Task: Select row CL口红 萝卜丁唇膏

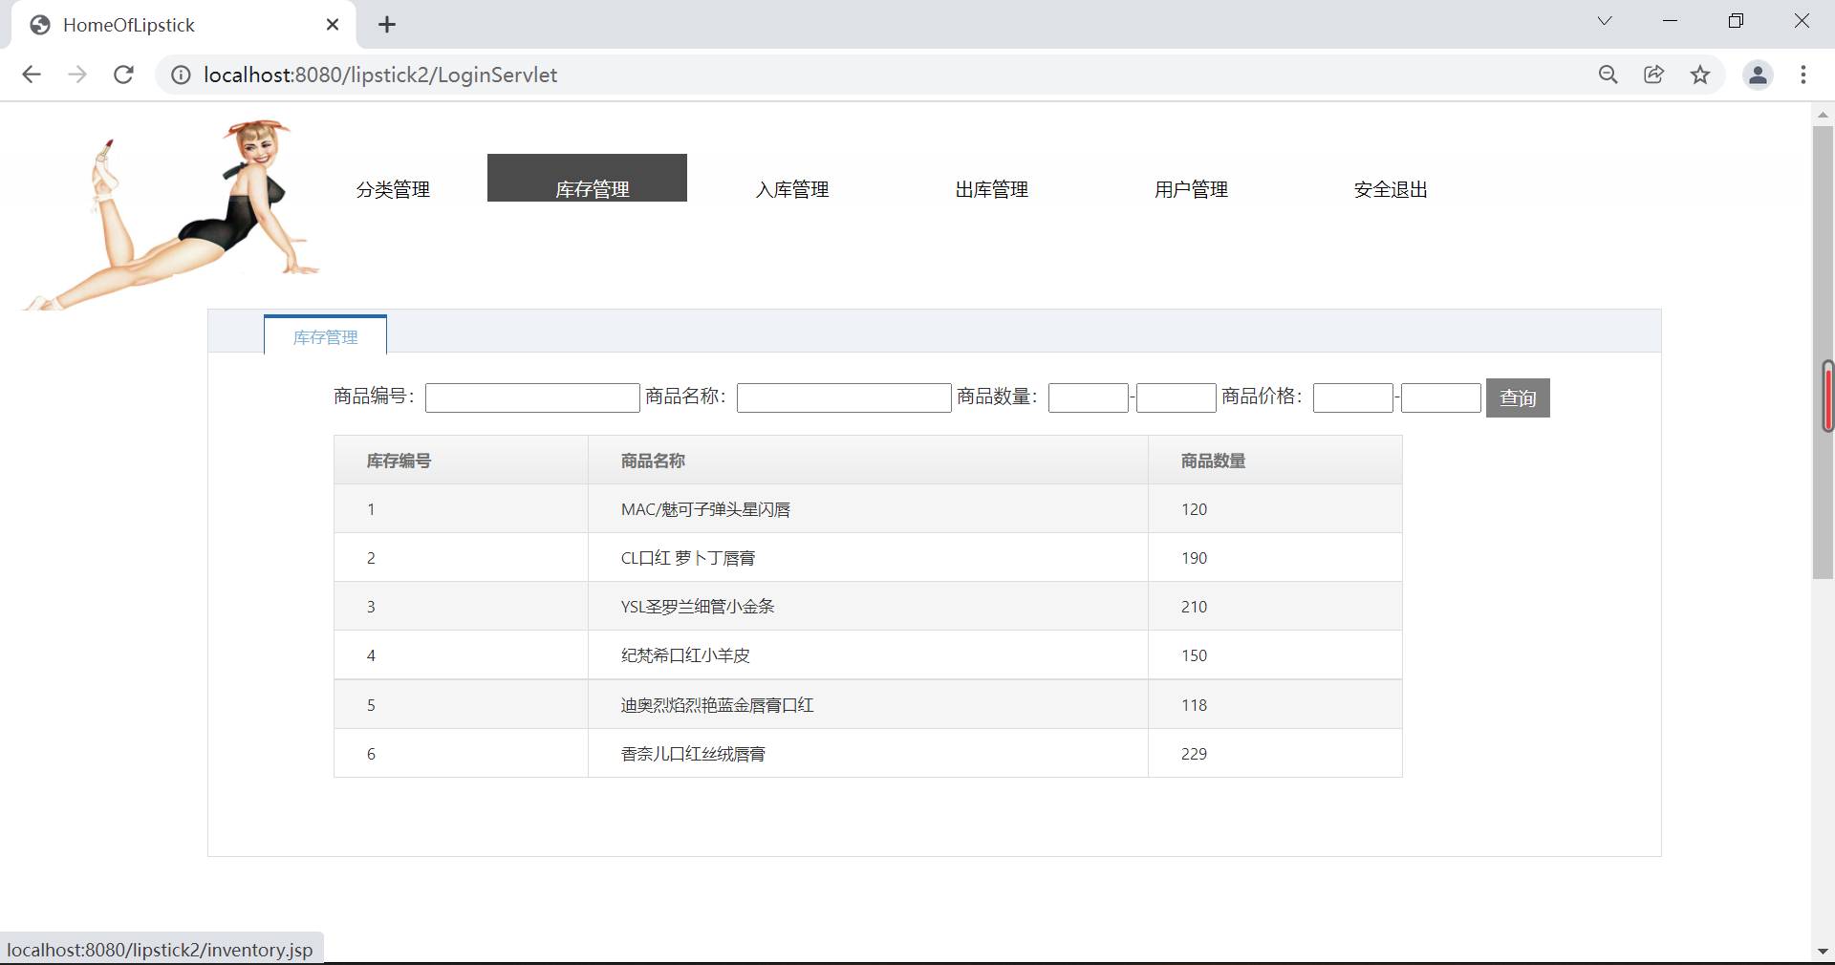Action: point(868,558)
